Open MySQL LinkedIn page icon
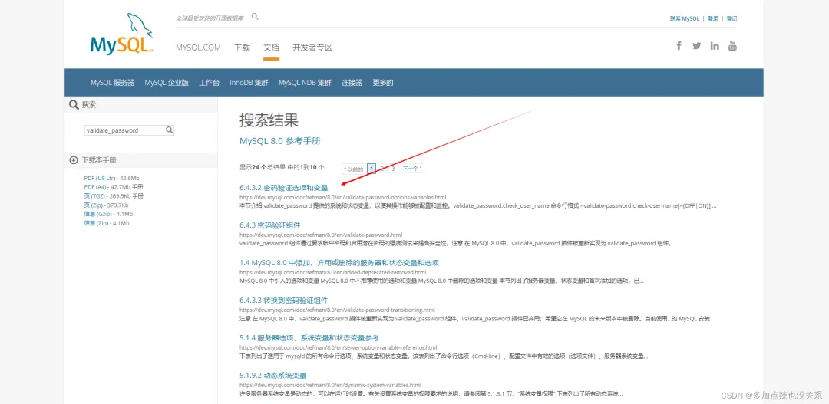The image size is (829, 404). point(715,45)
